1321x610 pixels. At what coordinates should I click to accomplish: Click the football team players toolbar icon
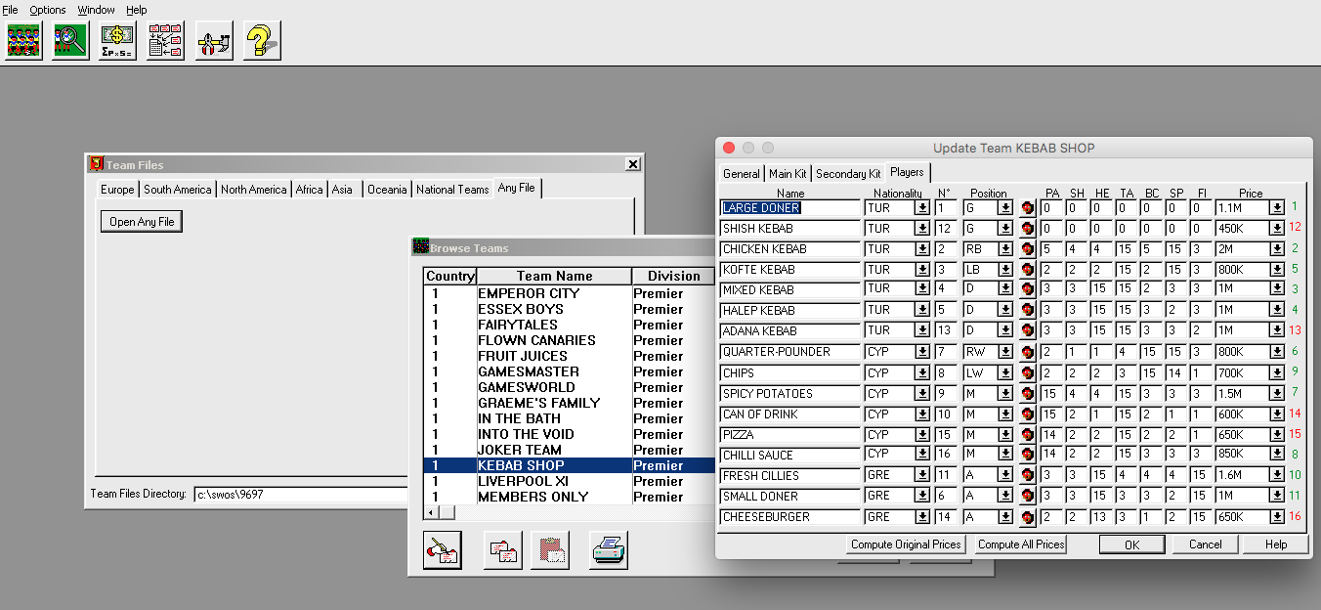[x=24, y=41]
